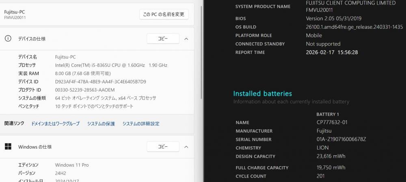This screenshot has width=406, height=182.
Task: Select the OS build 26100.1 value in report
Action: 354,27
